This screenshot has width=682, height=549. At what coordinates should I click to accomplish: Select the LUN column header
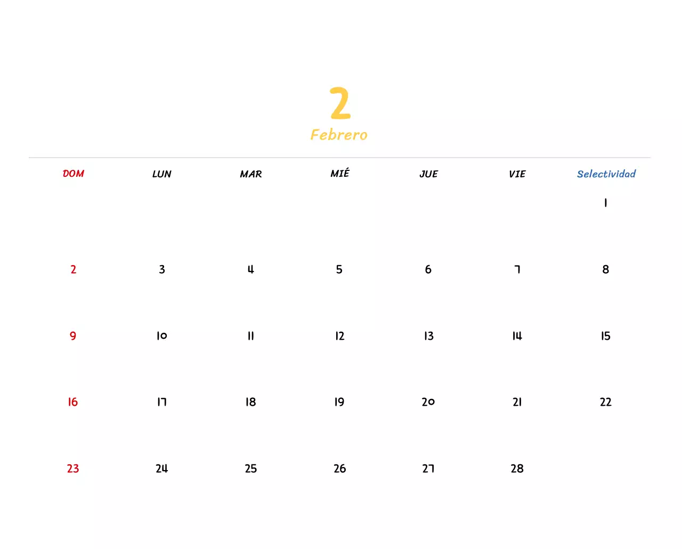pyautogui.click(x=162, y=174)
